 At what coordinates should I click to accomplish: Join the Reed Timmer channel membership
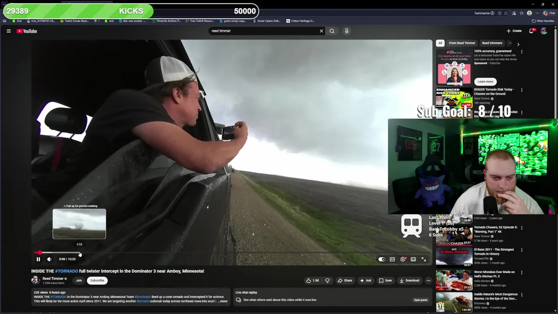point(79,280)
